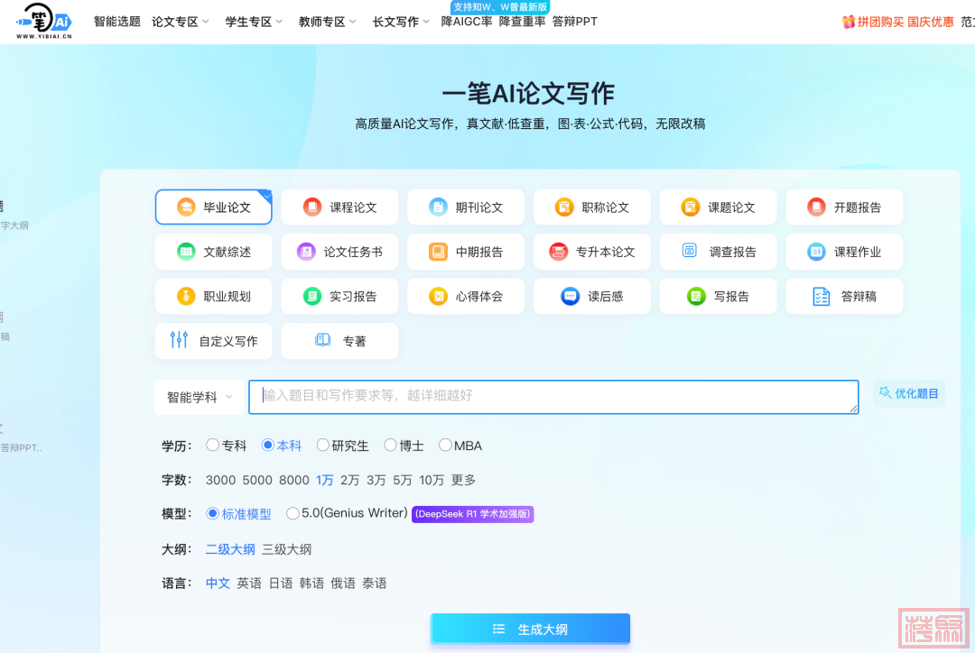Viewport: 975px width, 653px height.
Task: Click the 期刊论文 blue document icon
Action: pyautogui.click(x=438, y=207)
